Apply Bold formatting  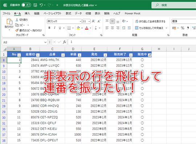(x=49, y=28)
